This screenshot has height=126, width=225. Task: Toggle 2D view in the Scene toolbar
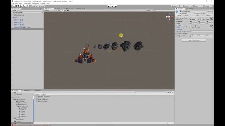[59, 10]
